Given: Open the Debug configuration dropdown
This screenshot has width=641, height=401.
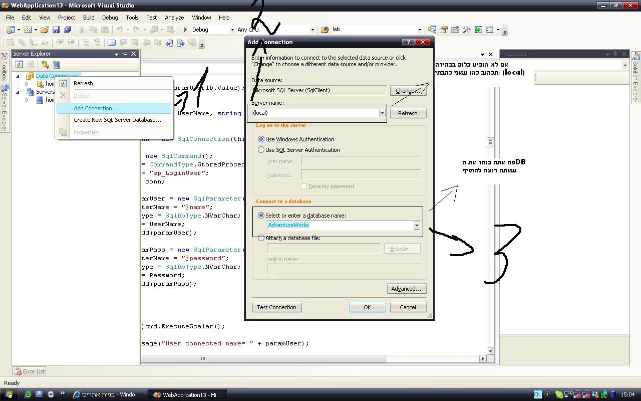Looking at the screenshot, I should tap(232, 30).
